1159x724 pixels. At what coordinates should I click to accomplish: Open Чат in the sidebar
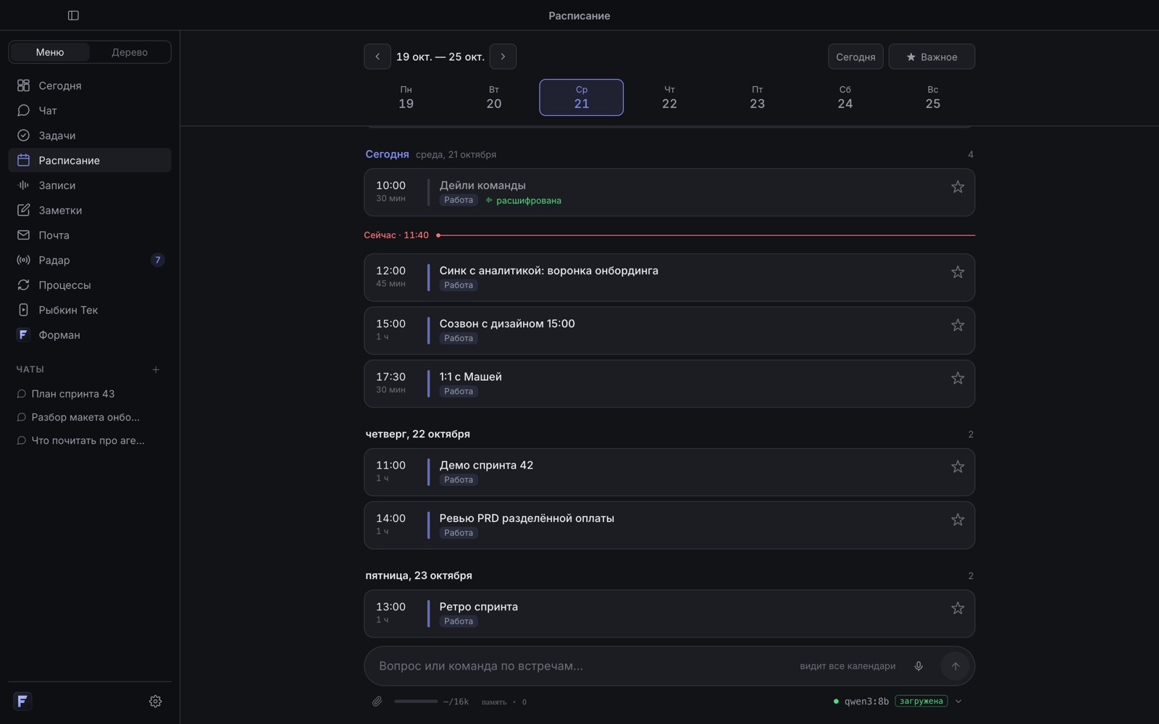(x=90, y=110)
